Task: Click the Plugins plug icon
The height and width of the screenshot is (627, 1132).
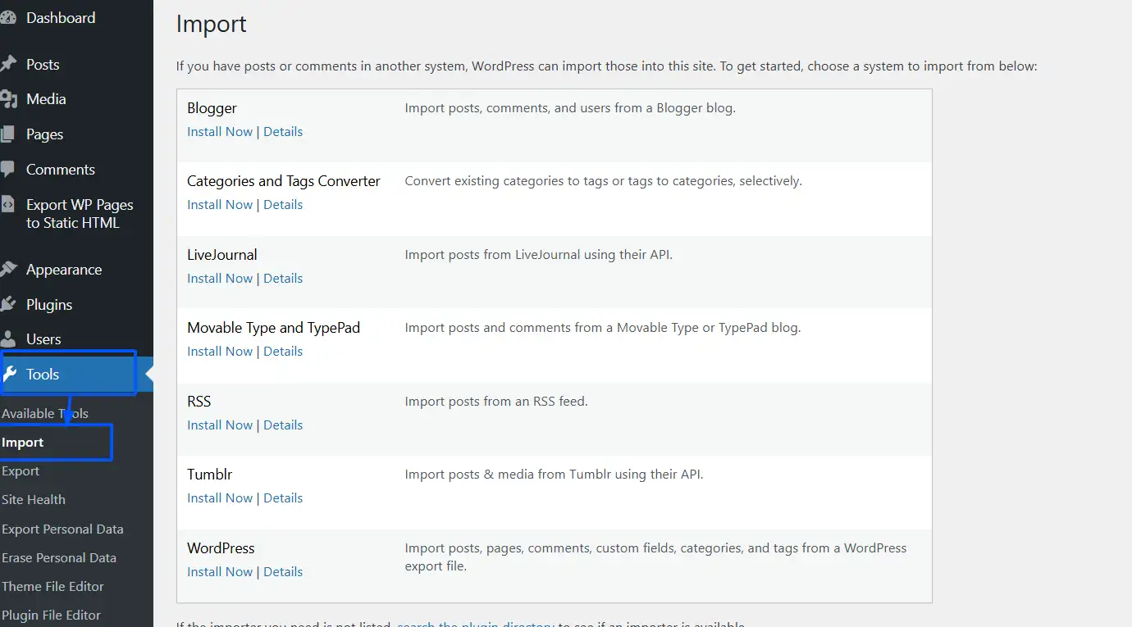Action: [8, 305]
